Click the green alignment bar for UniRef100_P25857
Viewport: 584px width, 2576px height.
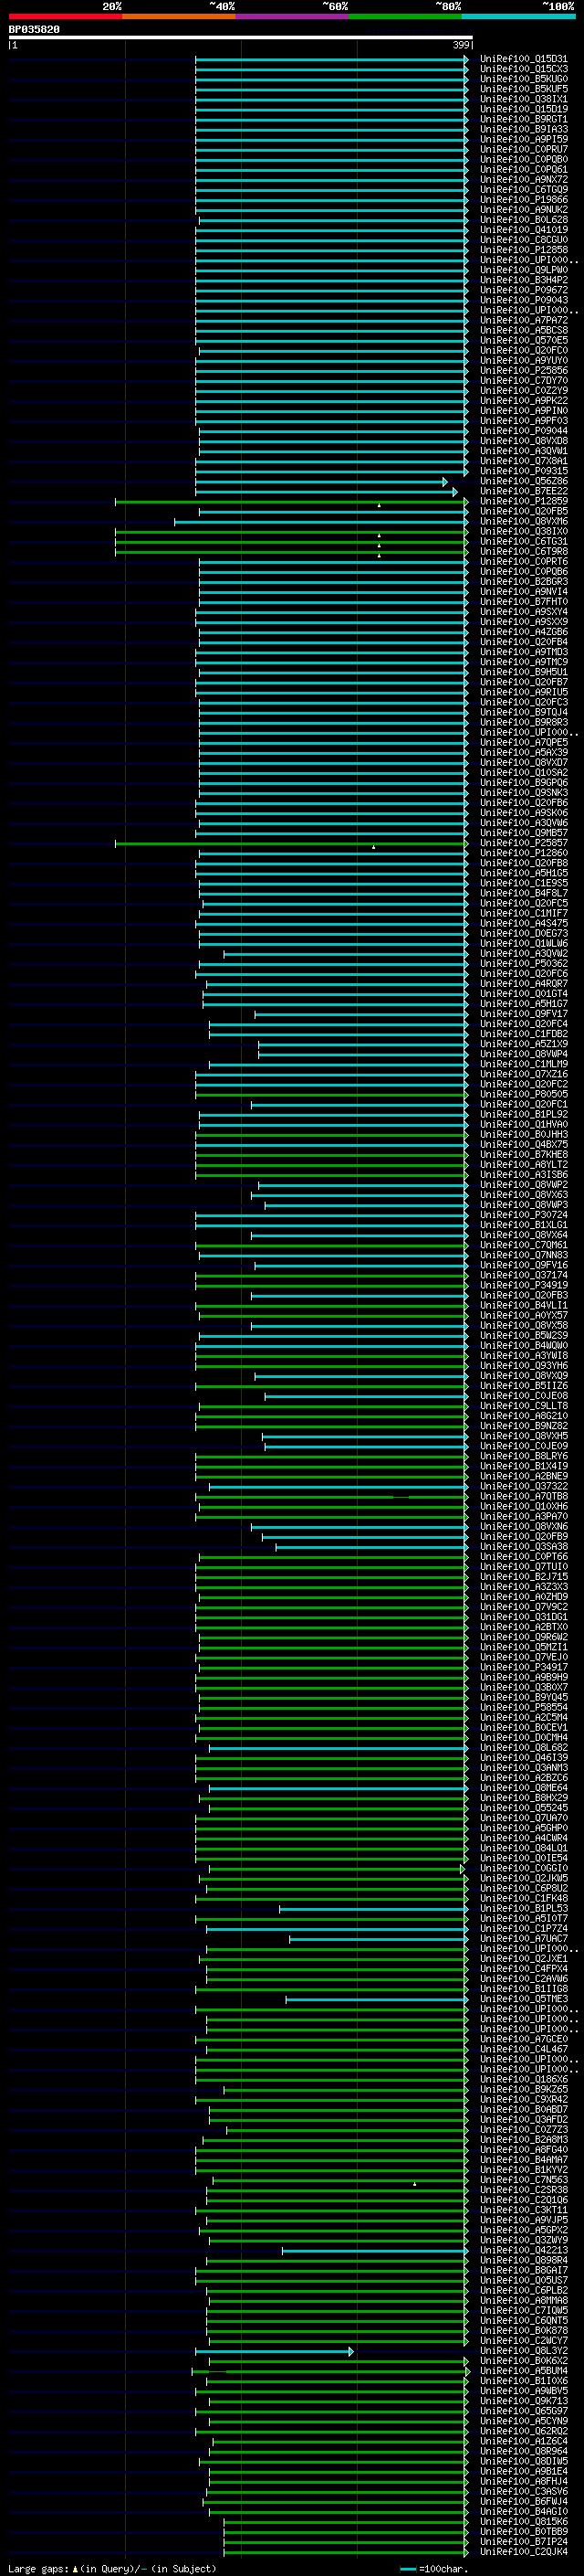291,844
